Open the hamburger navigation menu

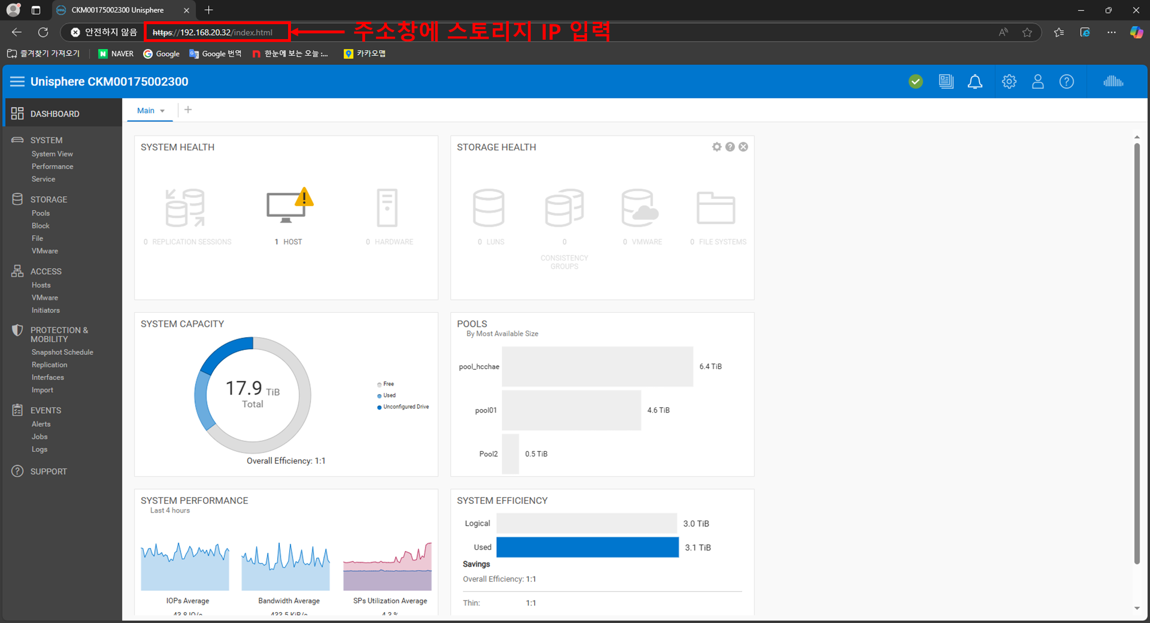(17, 82)
